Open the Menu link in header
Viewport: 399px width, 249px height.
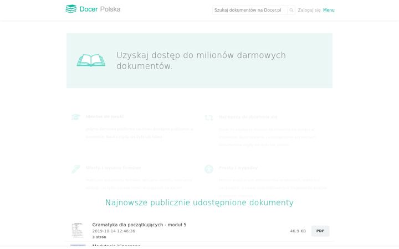tap(329, 10)
